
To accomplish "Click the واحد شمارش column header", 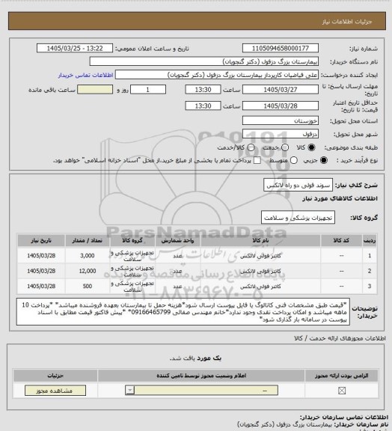I will coord(177,241).
